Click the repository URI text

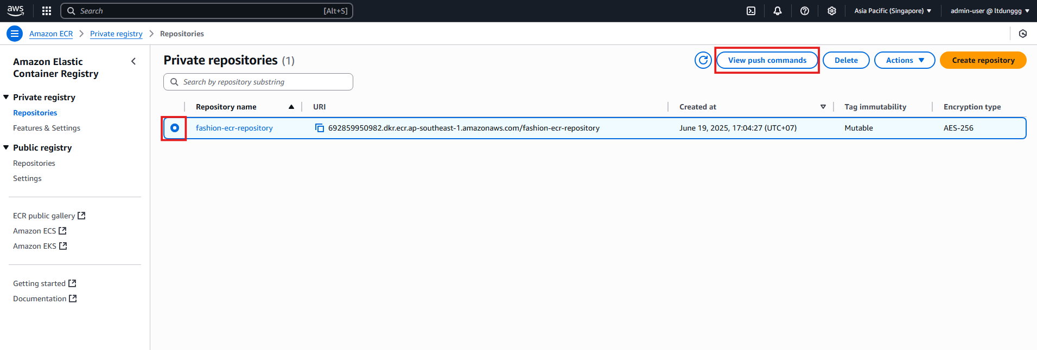(464, 128)
